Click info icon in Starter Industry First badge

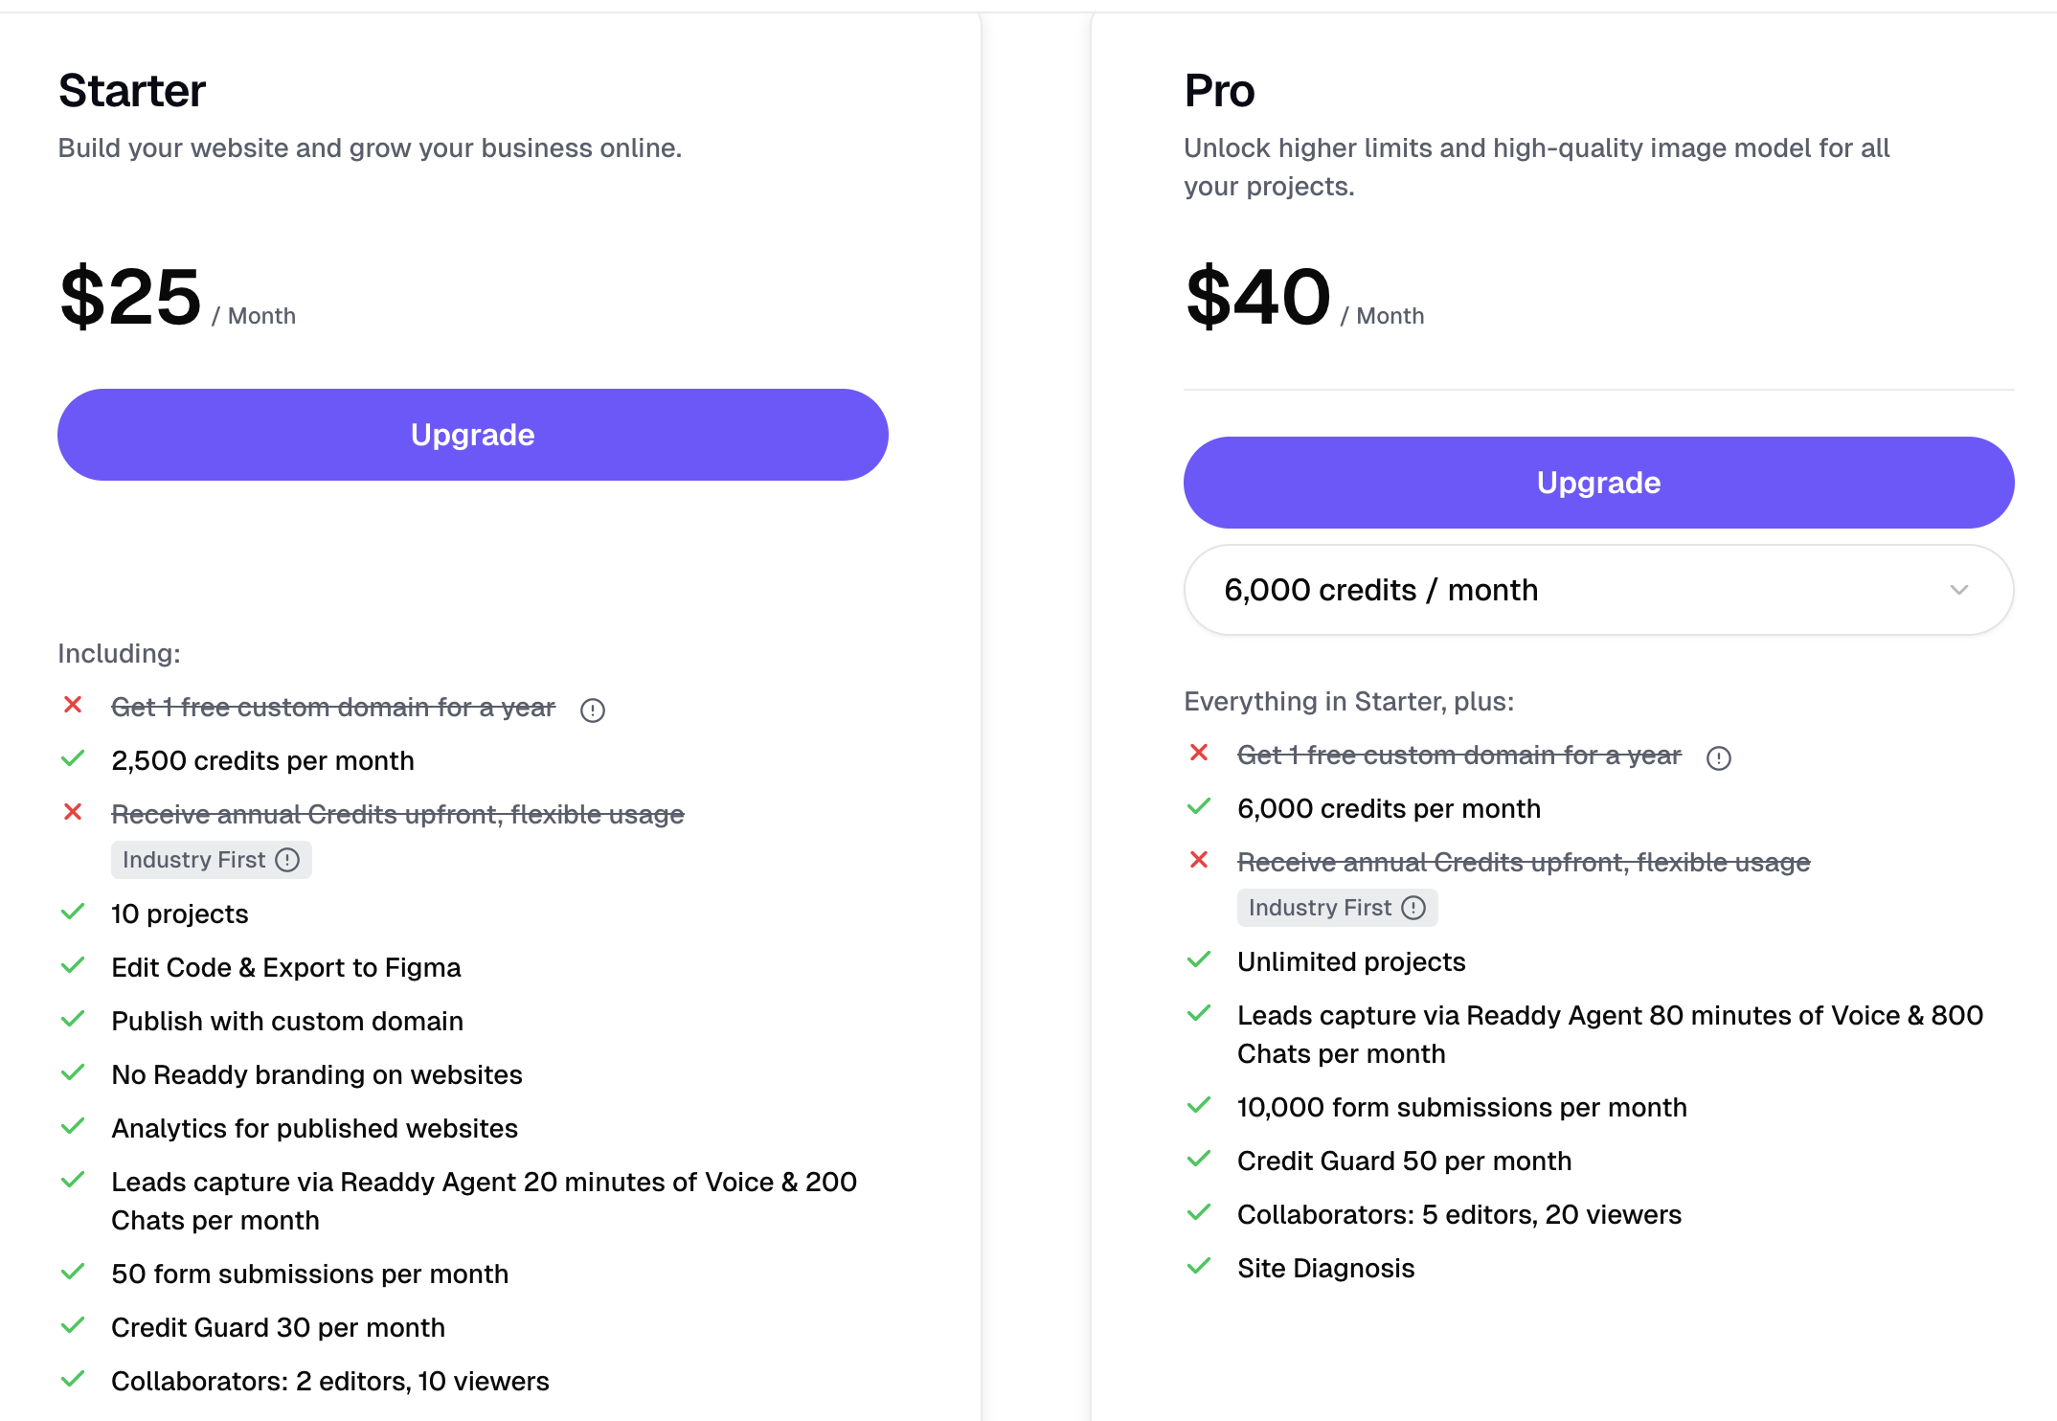(287, 860)
